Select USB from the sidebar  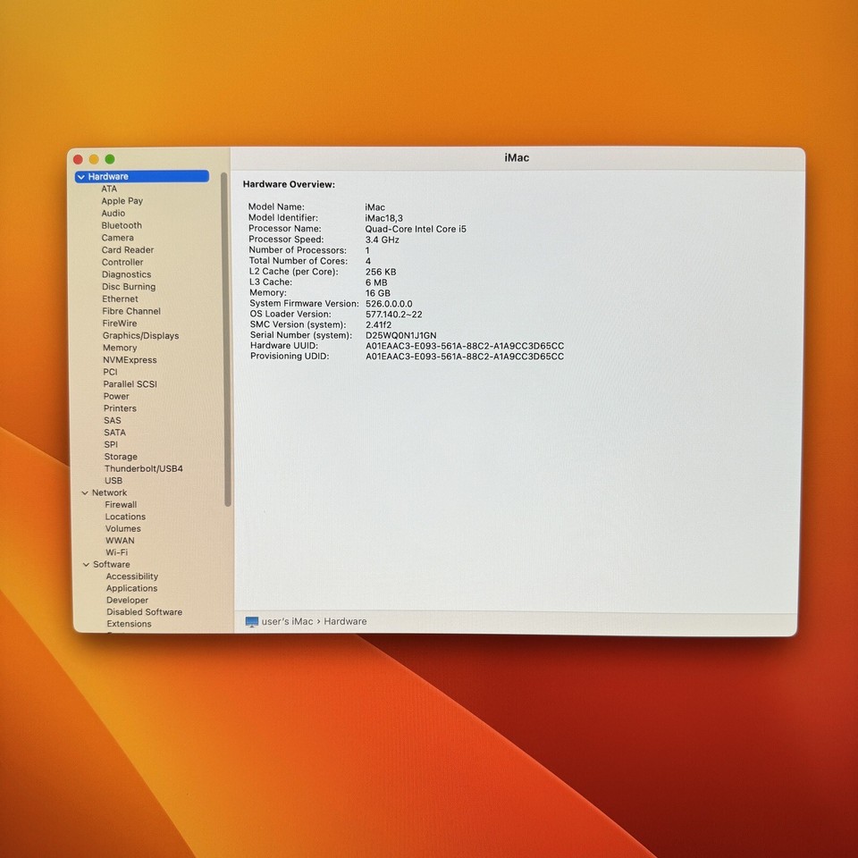pos(114,481)
